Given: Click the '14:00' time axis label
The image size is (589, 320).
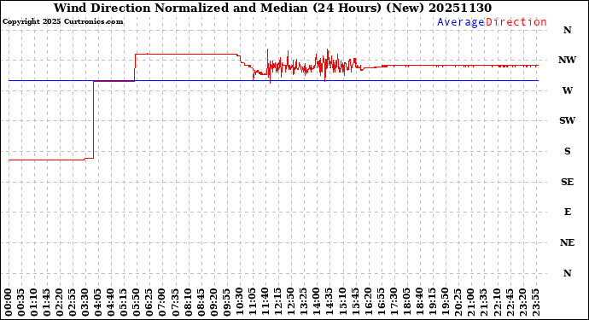Looking at the screenshot, I should 317,303.
